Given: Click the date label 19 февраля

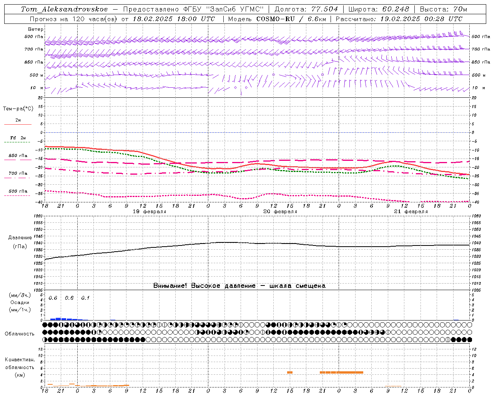Looking at the screenshot, I should (x=150, y=212).
